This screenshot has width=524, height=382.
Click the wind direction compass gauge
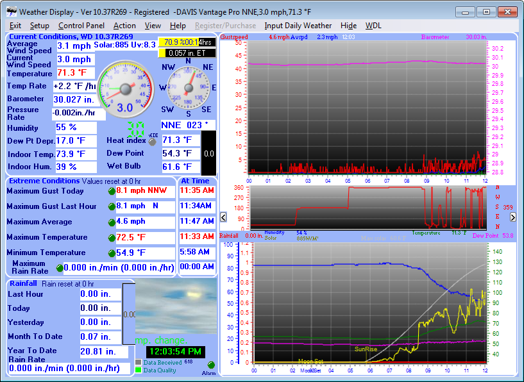tap(188, 88)
